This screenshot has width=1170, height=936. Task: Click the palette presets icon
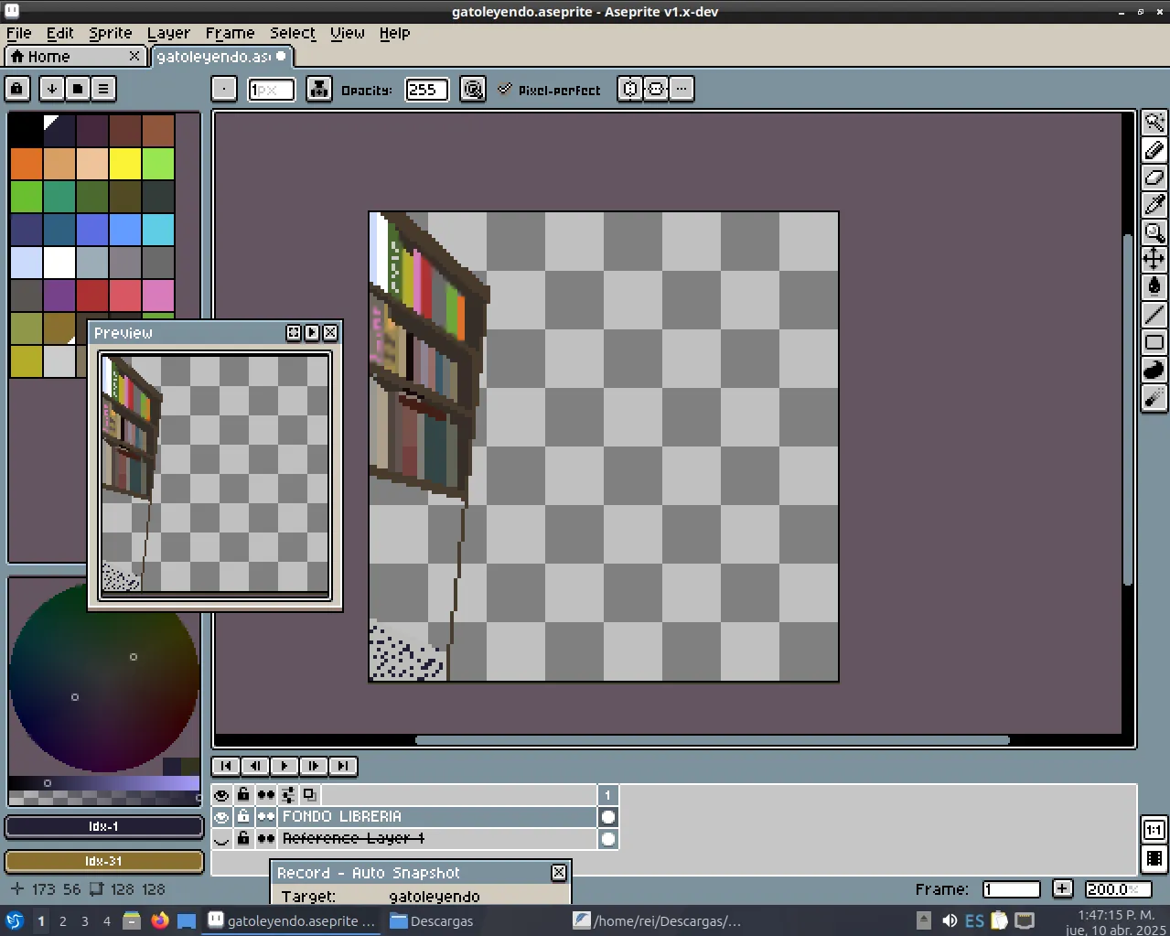click(78, 89)
